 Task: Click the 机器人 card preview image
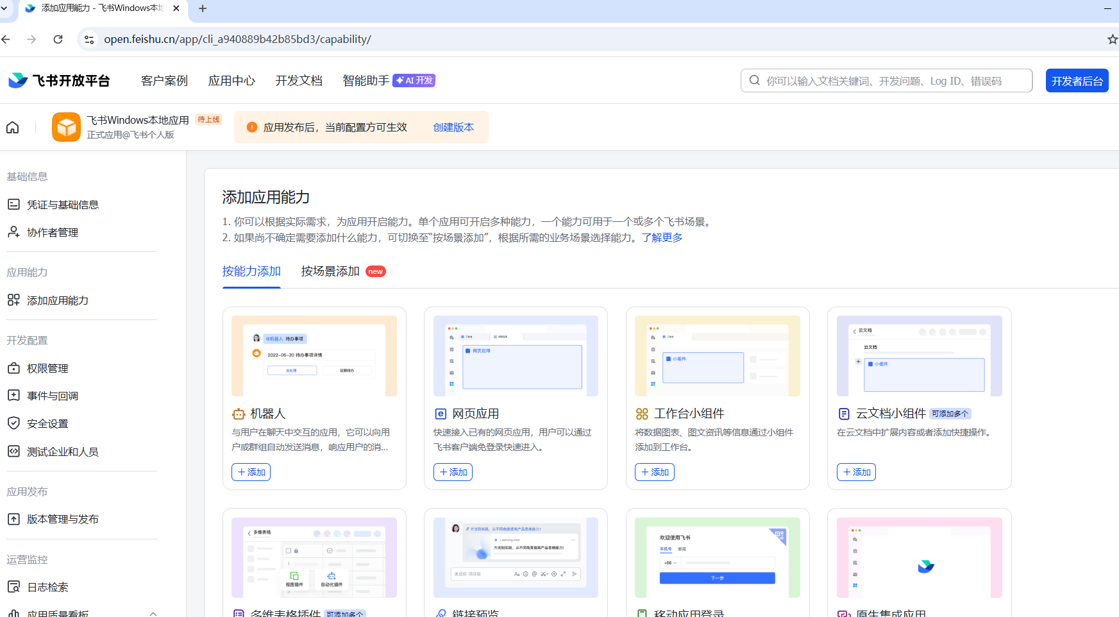tap(314, 356)
